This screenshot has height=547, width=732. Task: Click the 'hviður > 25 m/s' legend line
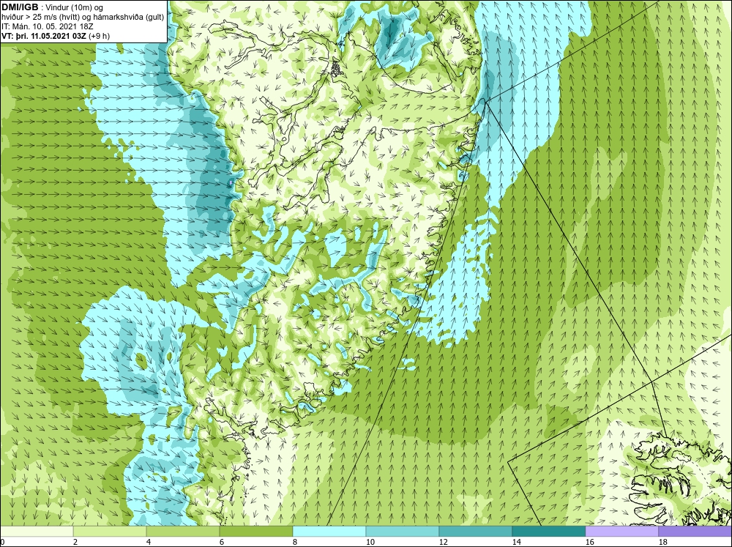click(x=83, y=17)
